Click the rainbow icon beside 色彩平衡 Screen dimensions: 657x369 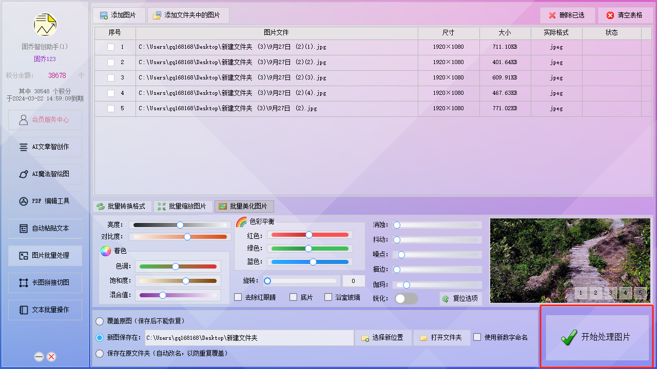click(241, 222)
